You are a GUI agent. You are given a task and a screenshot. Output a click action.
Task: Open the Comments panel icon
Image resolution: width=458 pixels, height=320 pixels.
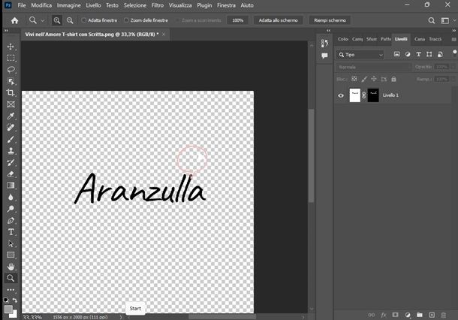[x=324, y=56]
